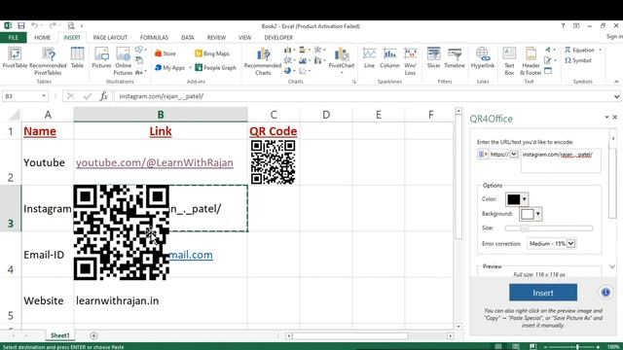Insert a Slicer filter

point(433,58)
